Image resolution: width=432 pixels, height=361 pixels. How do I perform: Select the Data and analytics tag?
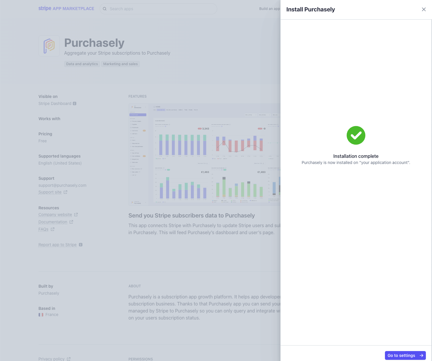(82, 64)
